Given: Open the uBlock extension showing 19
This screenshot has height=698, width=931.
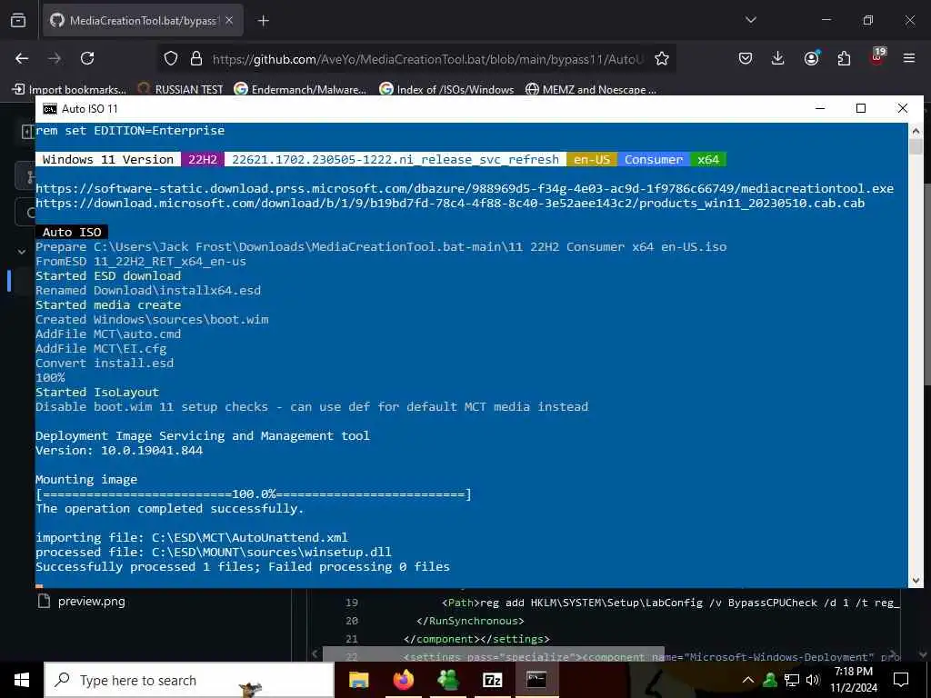Looking at the screenshot, I should point(877,57).
